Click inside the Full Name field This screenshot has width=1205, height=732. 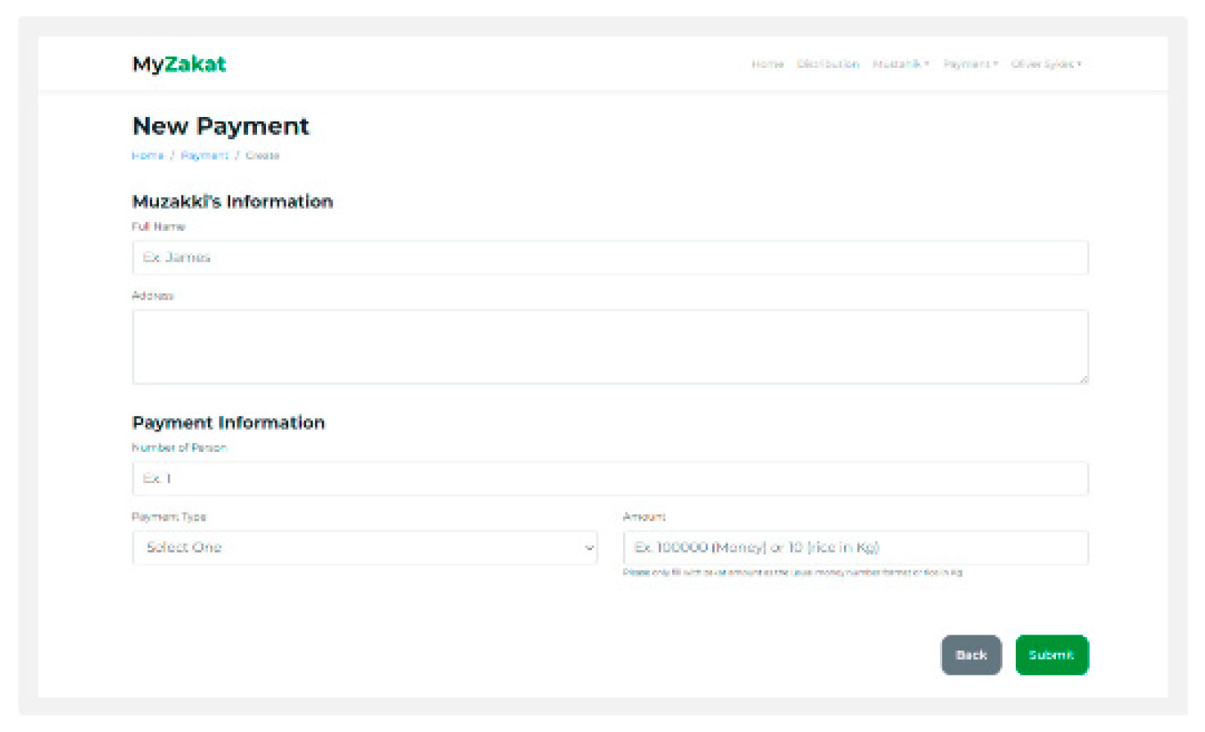[x=610, y=257]
